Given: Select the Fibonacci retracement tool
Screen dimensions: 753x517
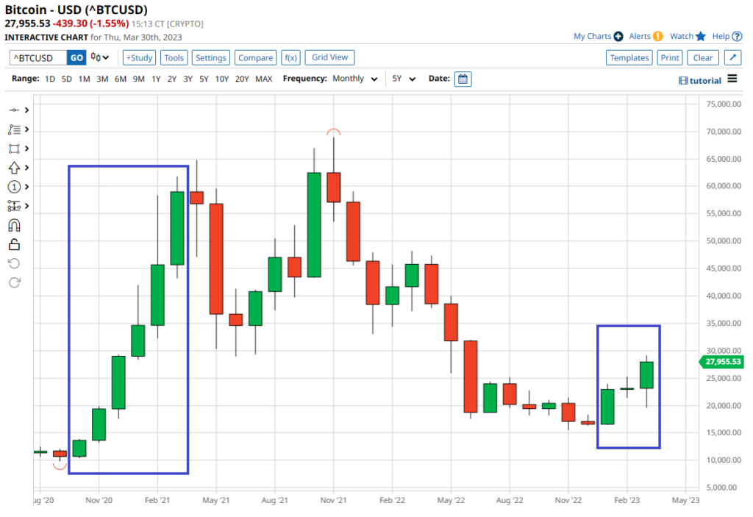Looking at the screenshot, I should [14, 129].
